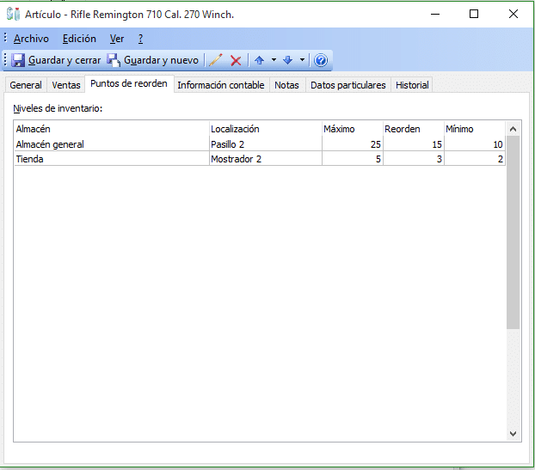Click the vertical scrollbar thumb
535x470 pixels.
click(x=513, y=233)
